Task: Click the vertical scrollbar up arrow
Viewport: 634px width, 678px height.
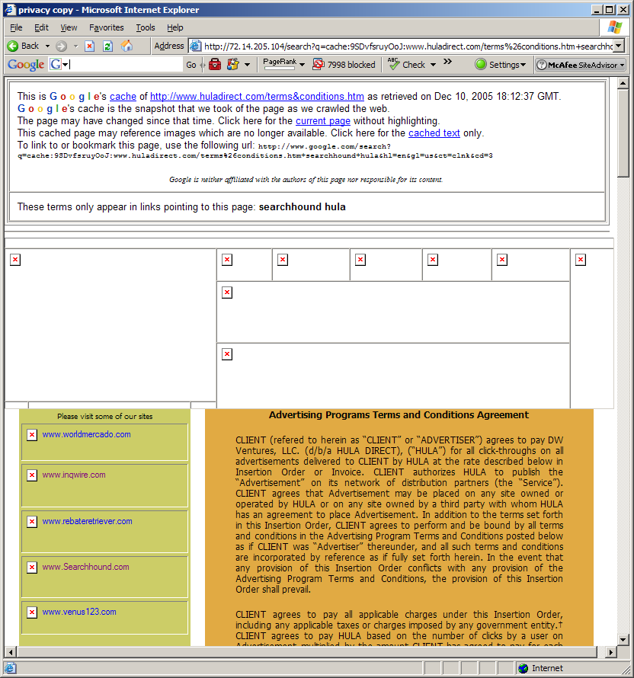Action: 623,82
